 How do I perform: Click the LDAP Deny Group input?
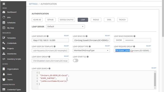[x=50, y=61]
